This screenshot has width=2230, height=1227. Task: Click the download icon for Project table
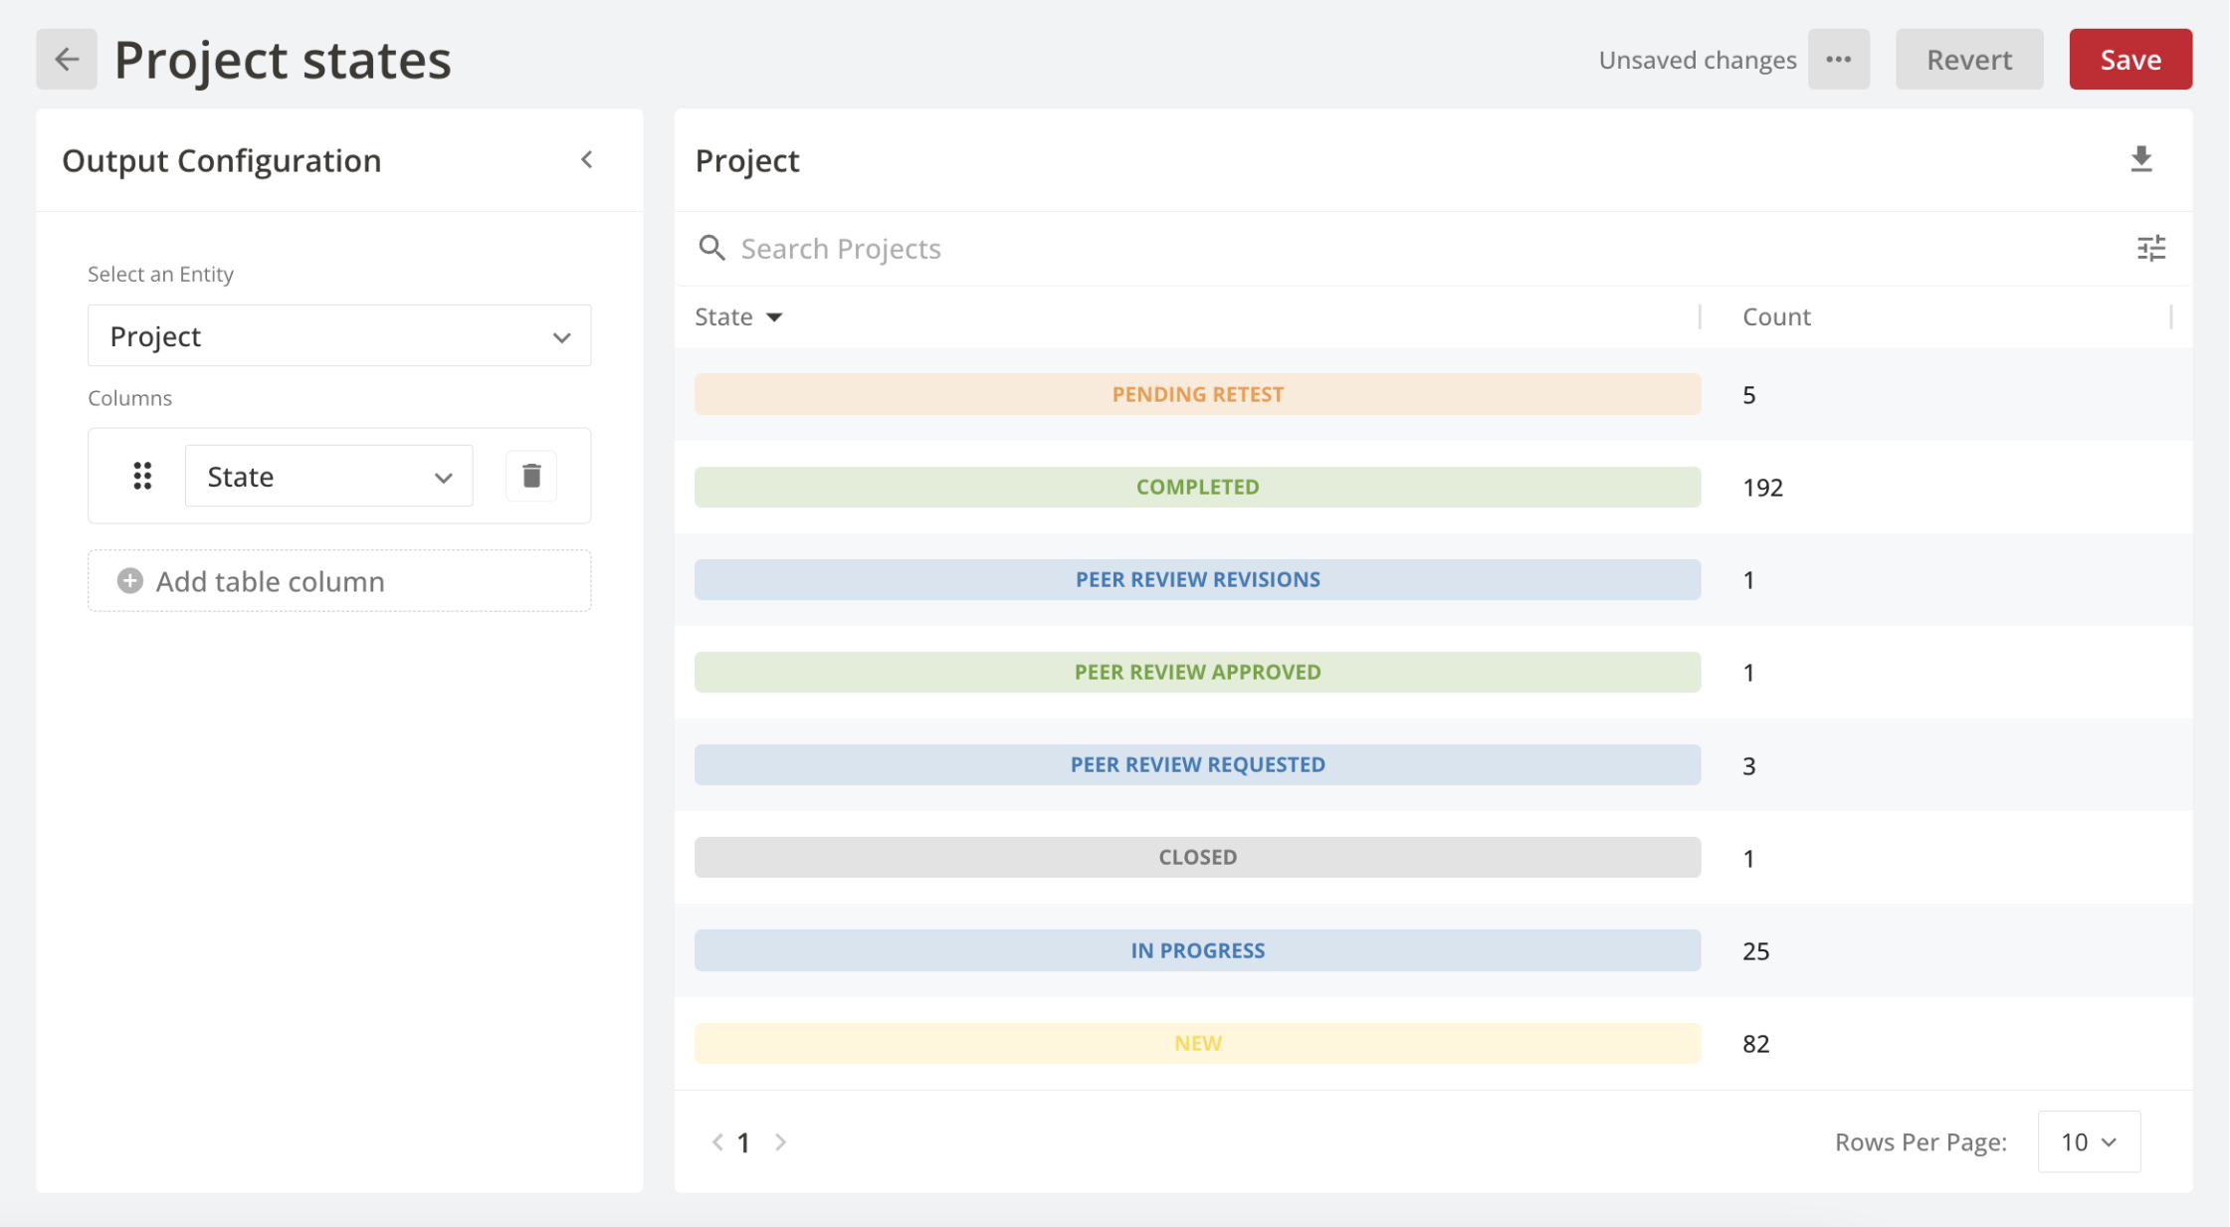pos(2142,158)
